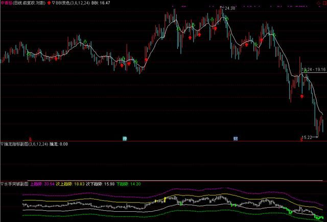Select the 24.38 high price label

click(230, 8)
